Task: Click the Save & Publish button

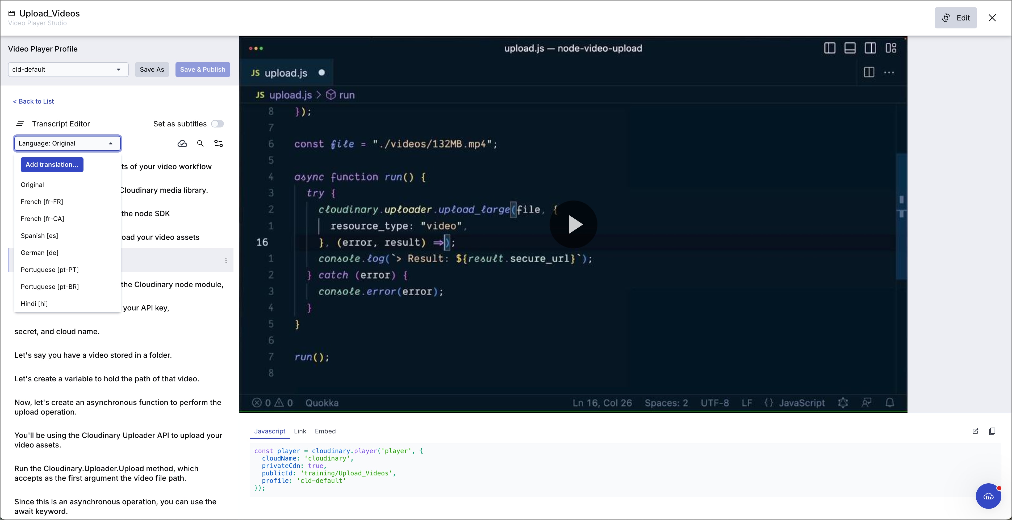Action: click(x=203, y=70)
